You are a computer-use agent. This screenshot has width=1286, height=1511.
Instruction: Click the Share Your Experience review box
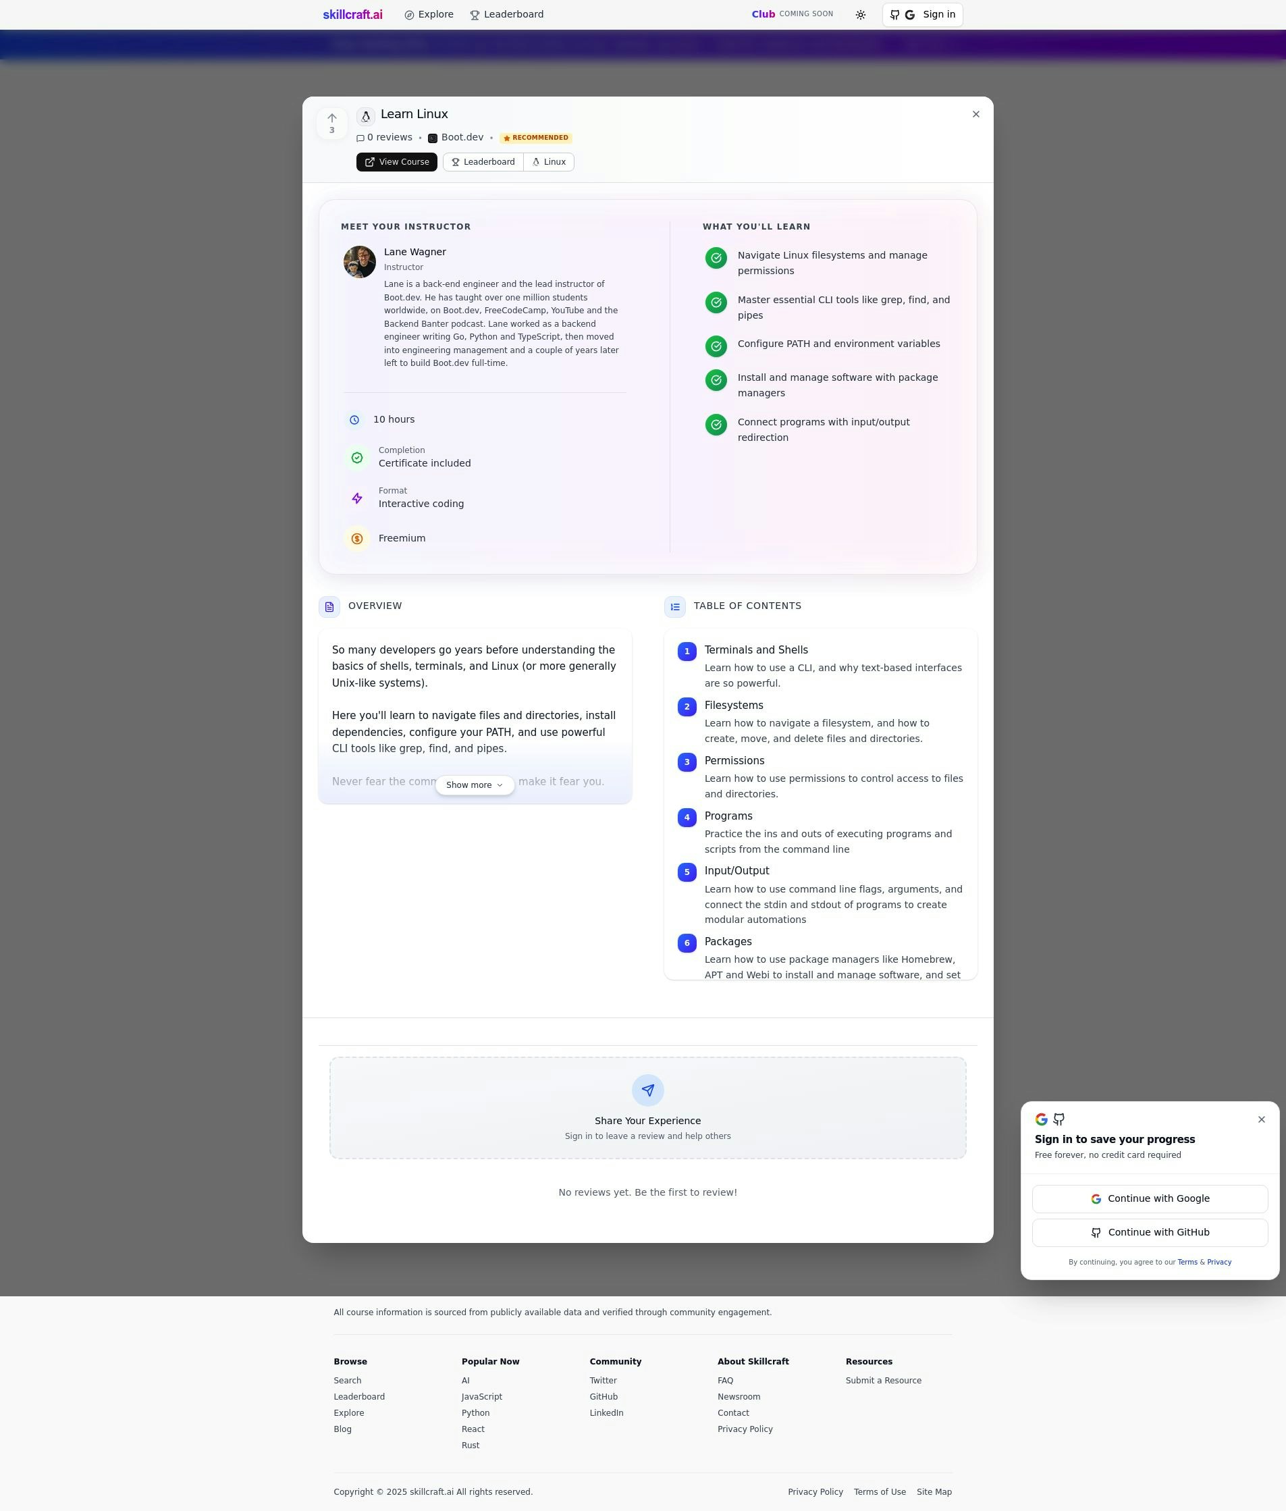coord(648,1108)
